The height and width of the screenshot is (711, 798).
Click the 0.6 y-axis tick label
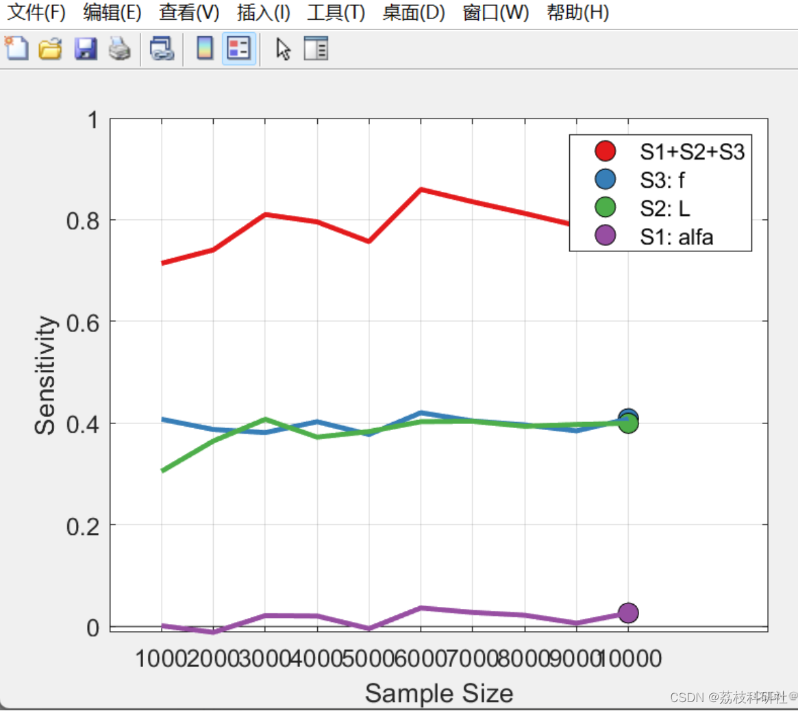click(82, 323)
